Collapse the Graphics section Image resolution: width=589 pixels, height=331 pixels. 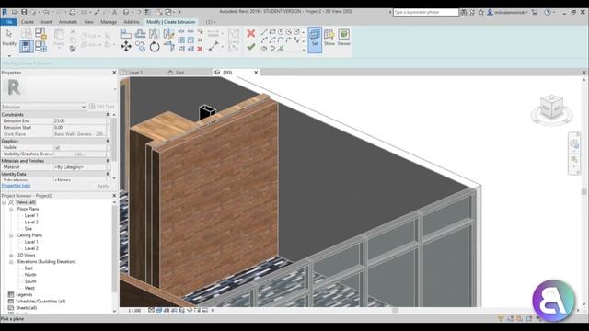pyautogui.click(x=108, y=141)
